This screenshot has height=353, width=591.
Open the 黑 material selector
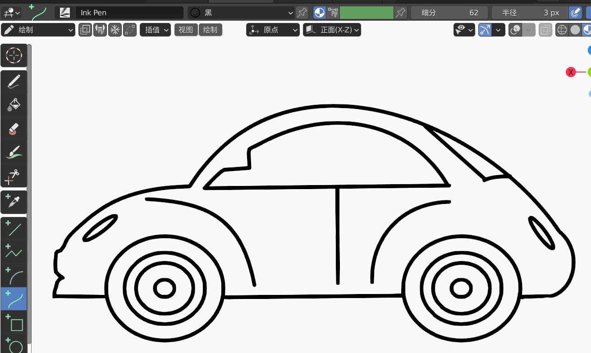[241, 12]
